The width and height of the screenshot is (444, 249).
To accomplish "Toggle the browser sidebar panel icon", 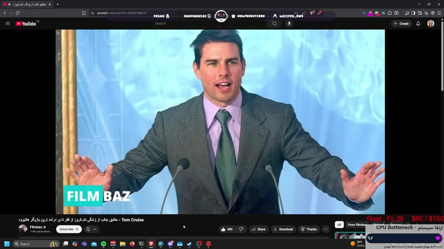I will point(413,13).
